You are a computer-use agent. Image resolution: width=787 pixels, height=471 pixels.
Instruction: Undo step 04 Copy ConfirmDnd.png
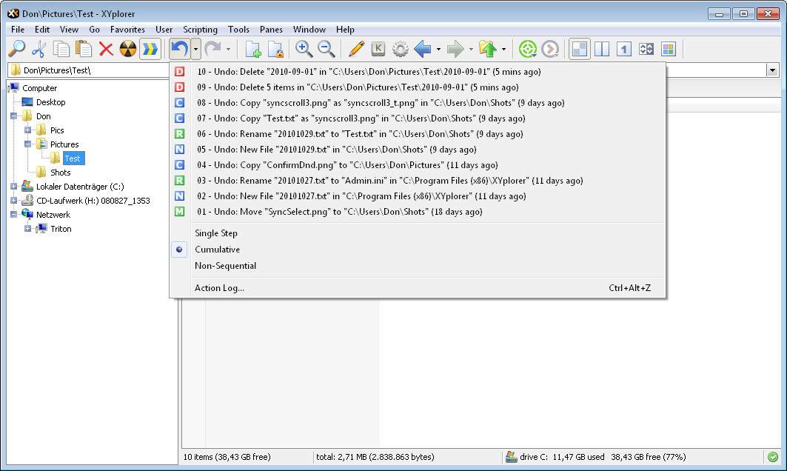[x=417, y=165]
